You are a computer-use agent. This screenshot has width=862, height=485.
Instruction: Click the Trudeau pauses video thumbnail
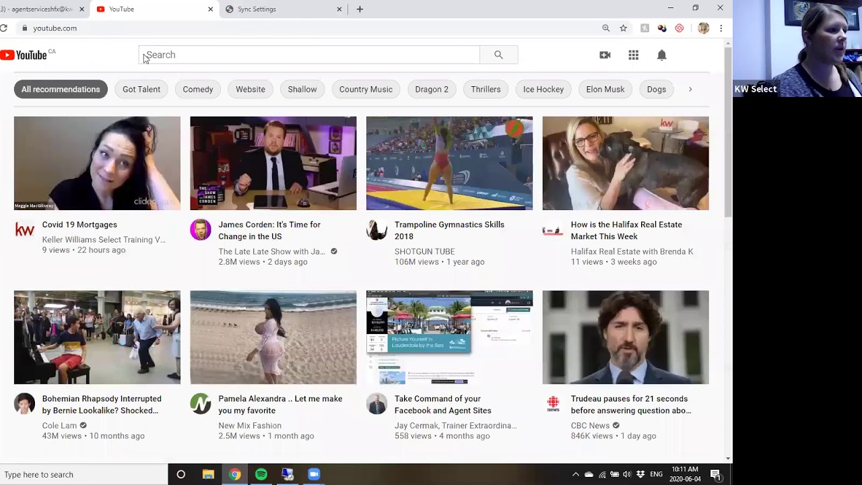tap(626, 337)
